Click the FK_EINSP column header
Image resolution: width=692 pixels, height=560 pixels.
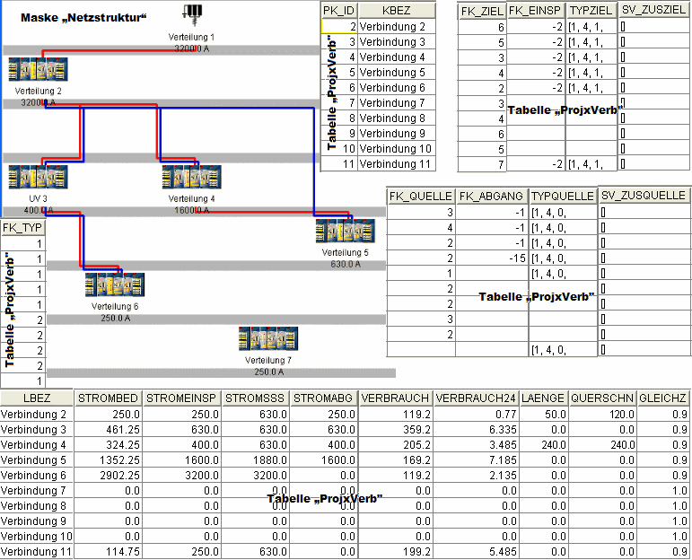pos(534,10)
